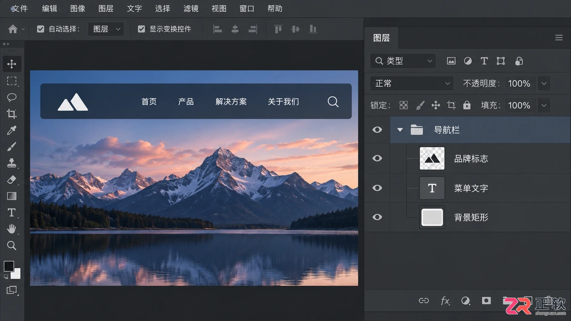Open the 填充 slider dropdown arrow
Viewport: 571px width, 321px height.
pos(544,105)
